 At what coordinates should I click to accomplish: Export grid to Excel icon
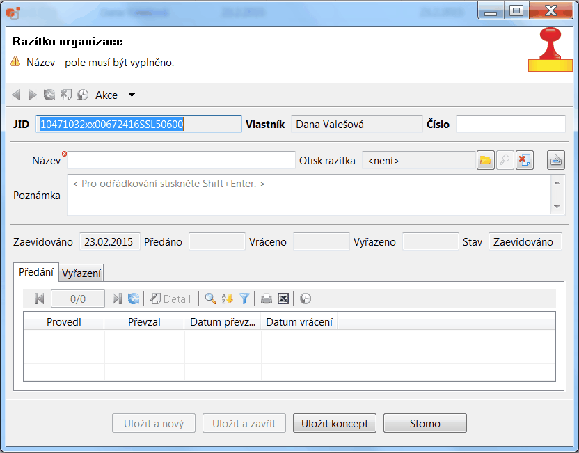pyautogui.click(x=283, y=299)
